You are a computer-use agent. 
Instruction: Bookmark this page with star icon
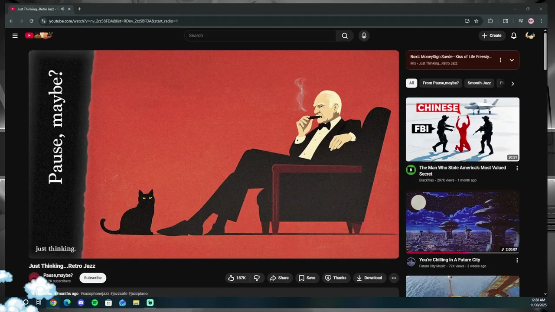pos(476,21)
